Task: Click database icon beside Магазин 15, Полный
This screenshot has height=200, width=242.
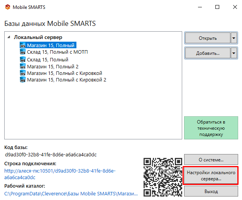Action: click(23, 46)
